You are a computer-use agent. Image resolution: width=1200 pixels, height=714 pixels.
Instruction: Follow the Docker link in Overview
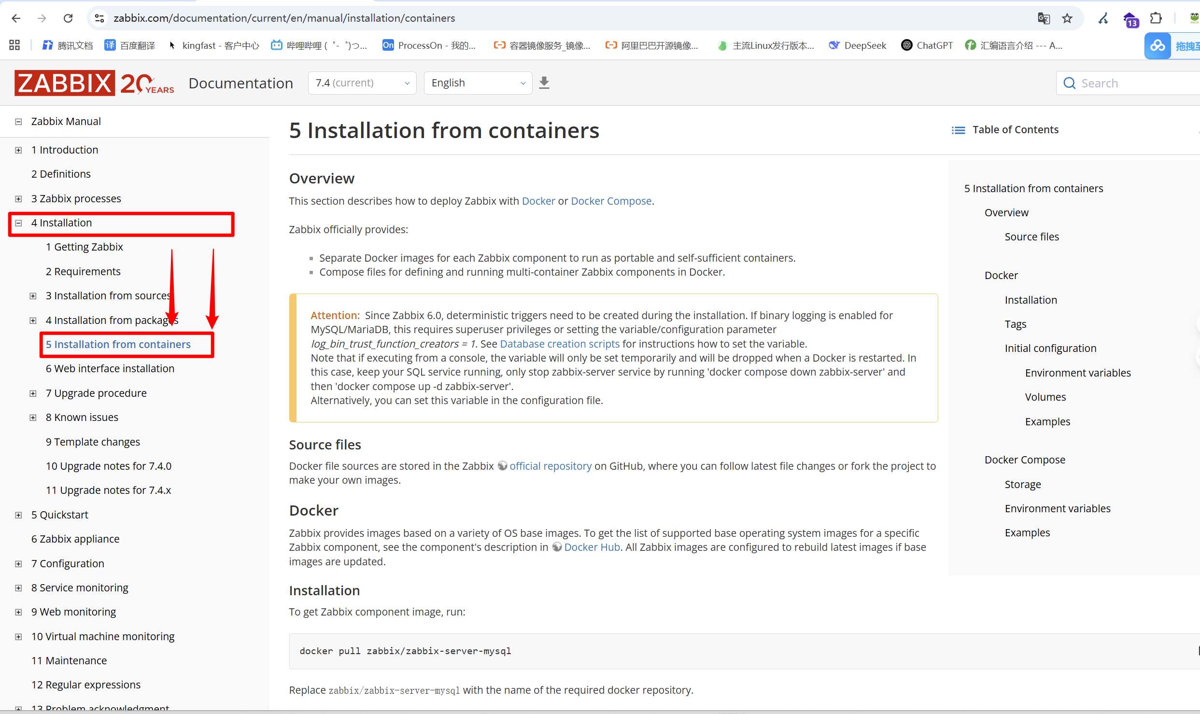pyautogui.click(x=538, y=201)
